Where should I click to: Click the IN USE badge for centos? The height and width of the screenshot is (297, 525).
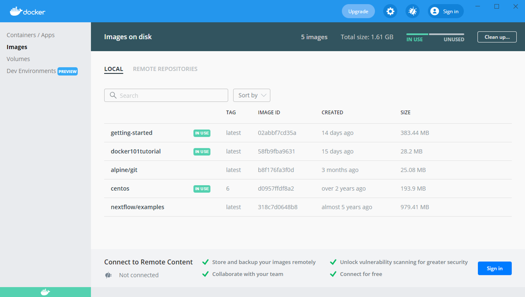202,189
